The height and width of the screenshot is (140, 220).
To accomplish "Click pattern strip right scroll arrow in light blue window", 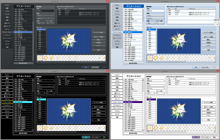I will click(215, 62).
